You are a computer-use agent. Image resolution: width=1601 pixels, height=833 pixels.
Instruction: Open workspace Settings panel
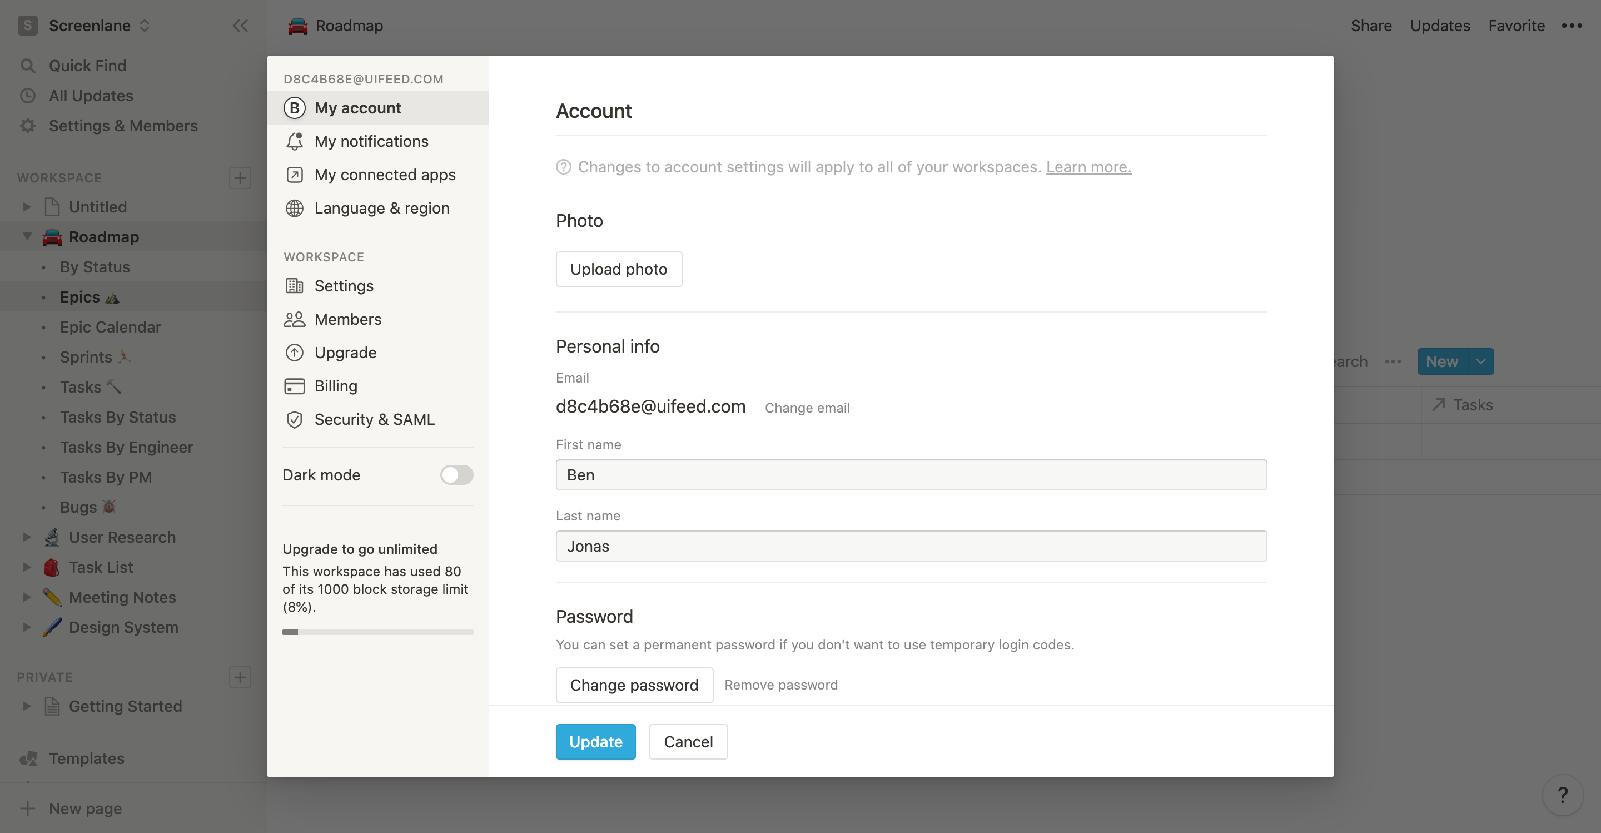coord(343,285)
